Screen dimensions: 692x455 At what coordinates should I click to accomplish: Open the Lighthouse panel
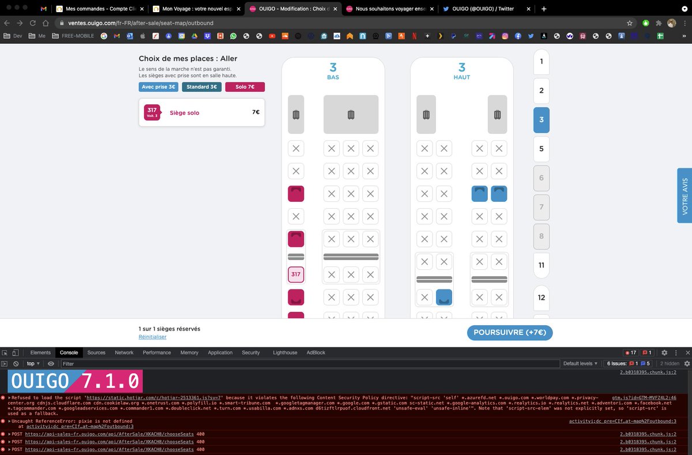point(285,352)
